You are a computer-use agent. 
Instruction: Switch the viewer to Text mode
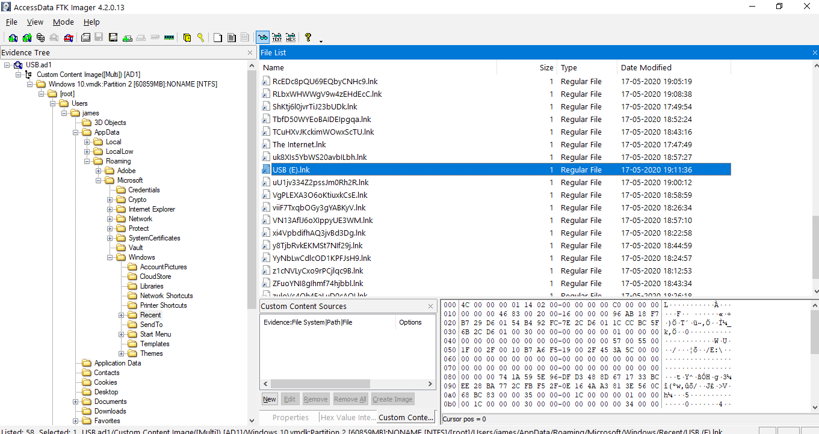tap(277, 37)
